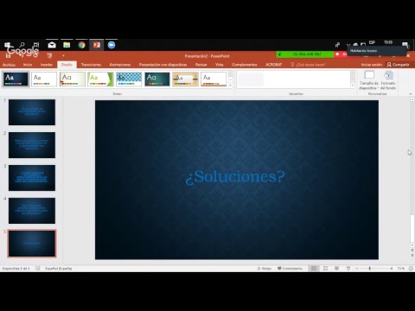Switch to Slide Sorter view icon
Screen dimensions: 415x311
325,269
